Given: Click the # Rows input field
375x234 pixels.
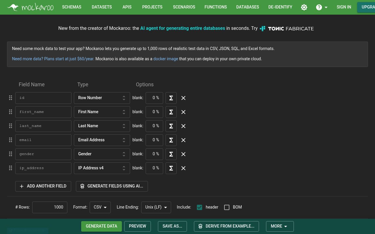Looking at the screenshot, I should click(x=50, y=207).
